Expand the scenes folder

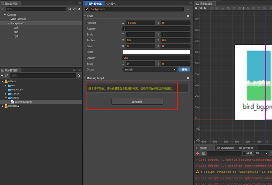6,94
